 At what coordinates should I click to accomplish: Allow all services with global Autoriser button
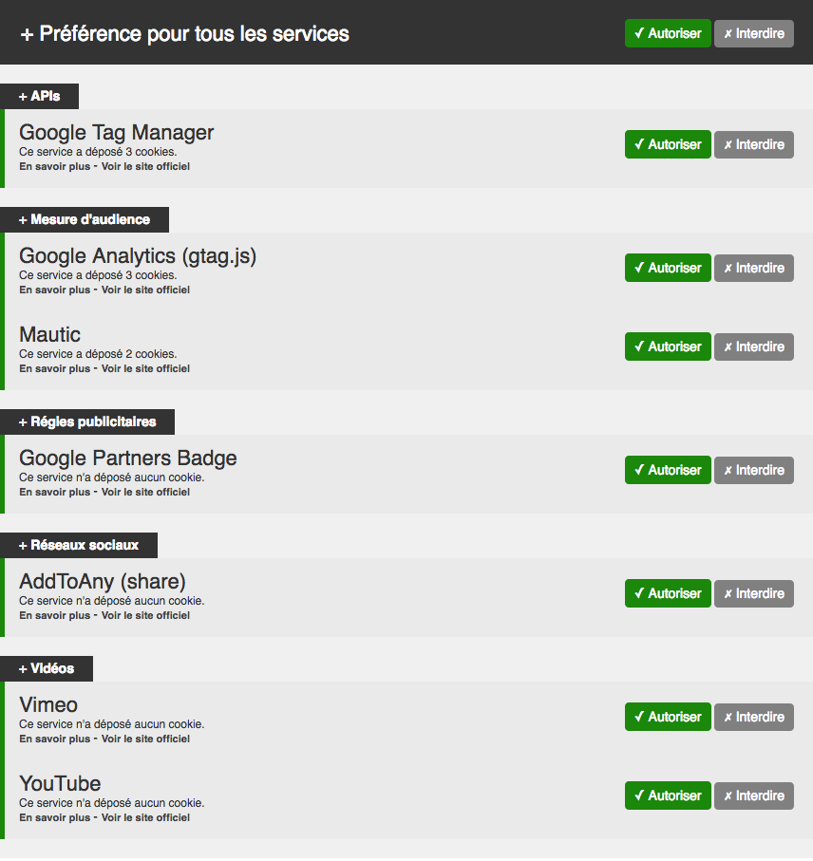click(668, 33)
